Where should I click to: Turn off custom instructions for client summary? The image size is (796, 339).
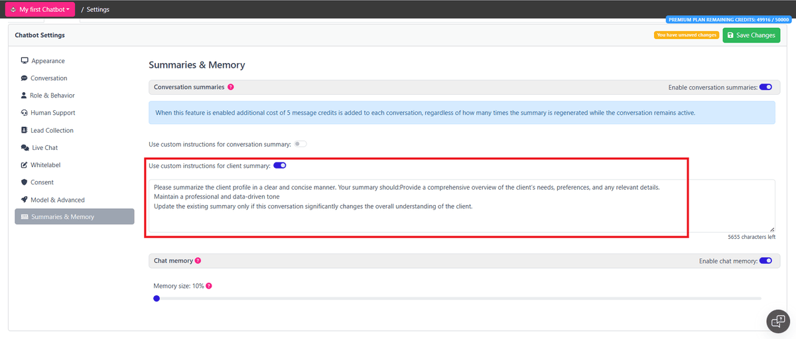click(279, 165)
